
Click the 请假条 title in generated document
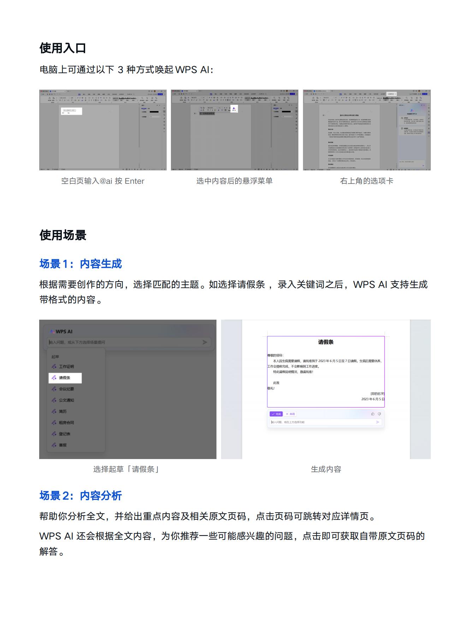pyautogui.click(x=326, y=342)
